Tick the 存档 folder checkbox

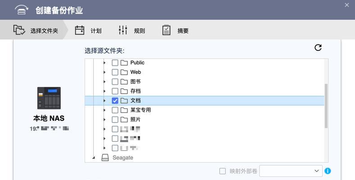(x=115, y=91)
